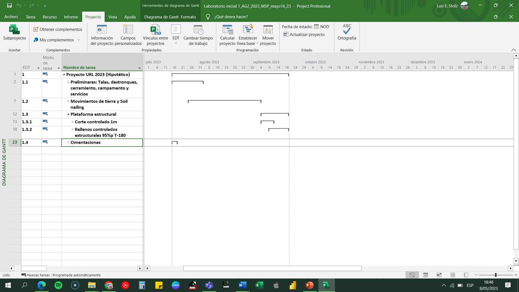Click Obtener complementos button
This screenshot has height=292, width=519.
coord(58,29)
